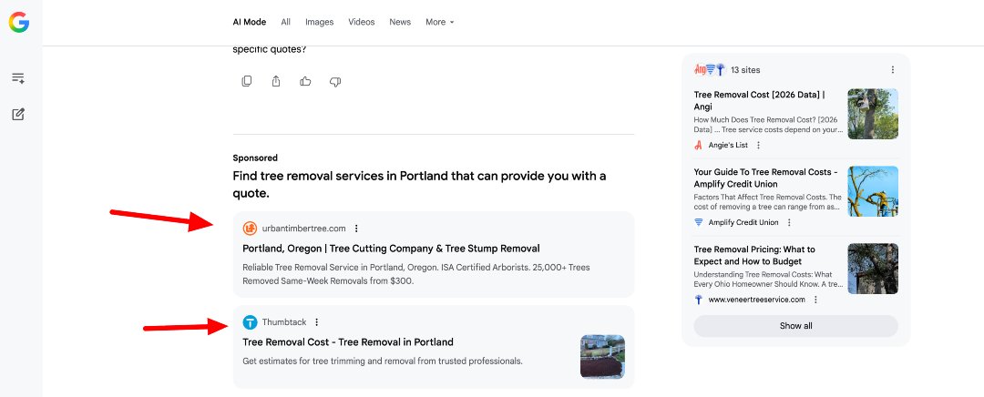Viewport: 984px width, 397px height.
Task: Give thumbs down to the response
Action: tap(335, 82)
